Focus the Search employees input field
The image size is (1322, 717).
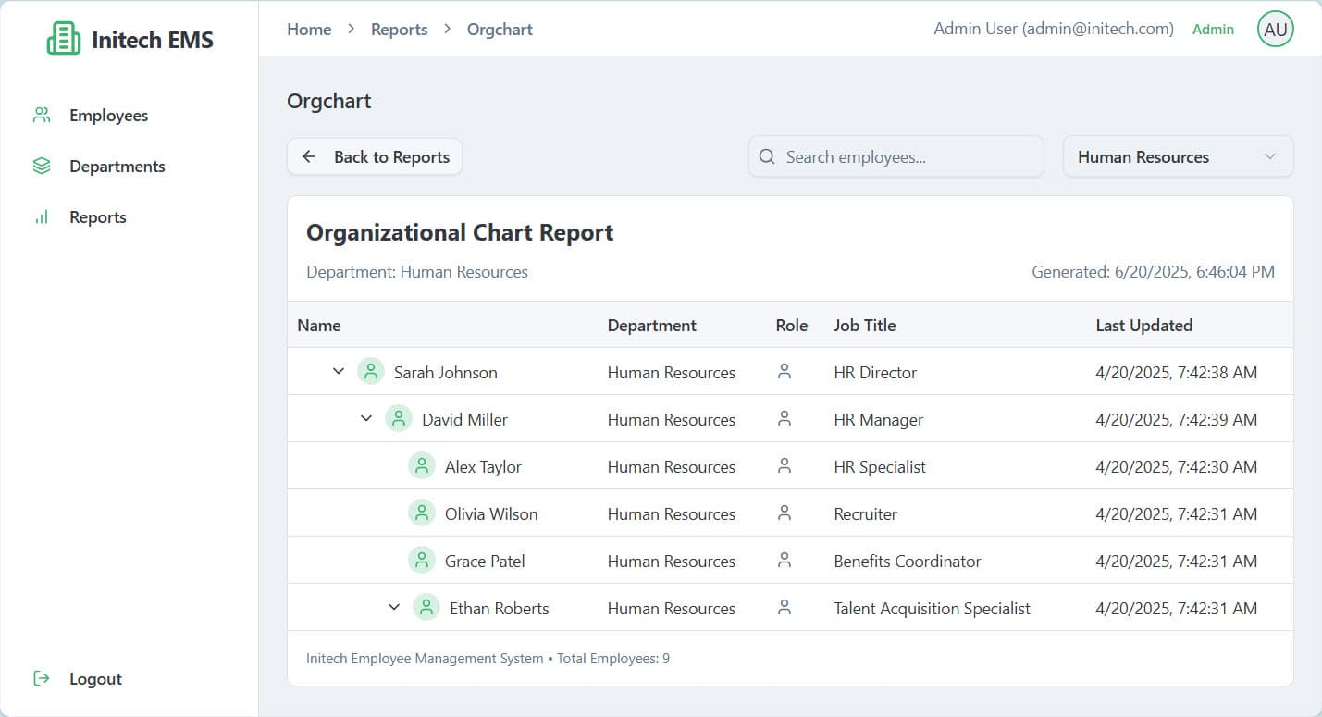896,156
